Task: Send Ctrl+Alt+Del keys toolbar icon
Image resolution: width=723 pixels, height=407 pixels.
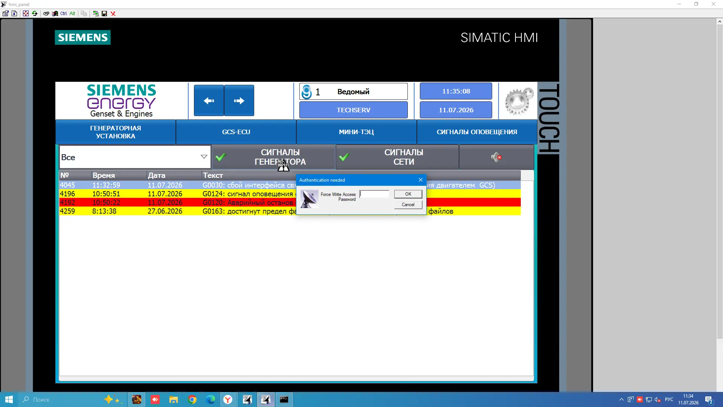Action: pos(46,14)
